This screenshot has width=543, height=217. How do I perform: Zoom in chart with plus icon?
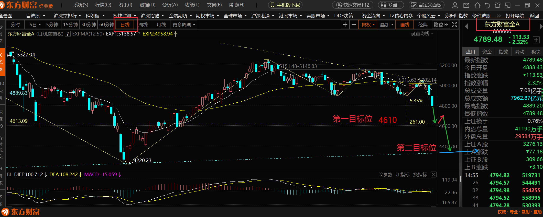point(345,25)
